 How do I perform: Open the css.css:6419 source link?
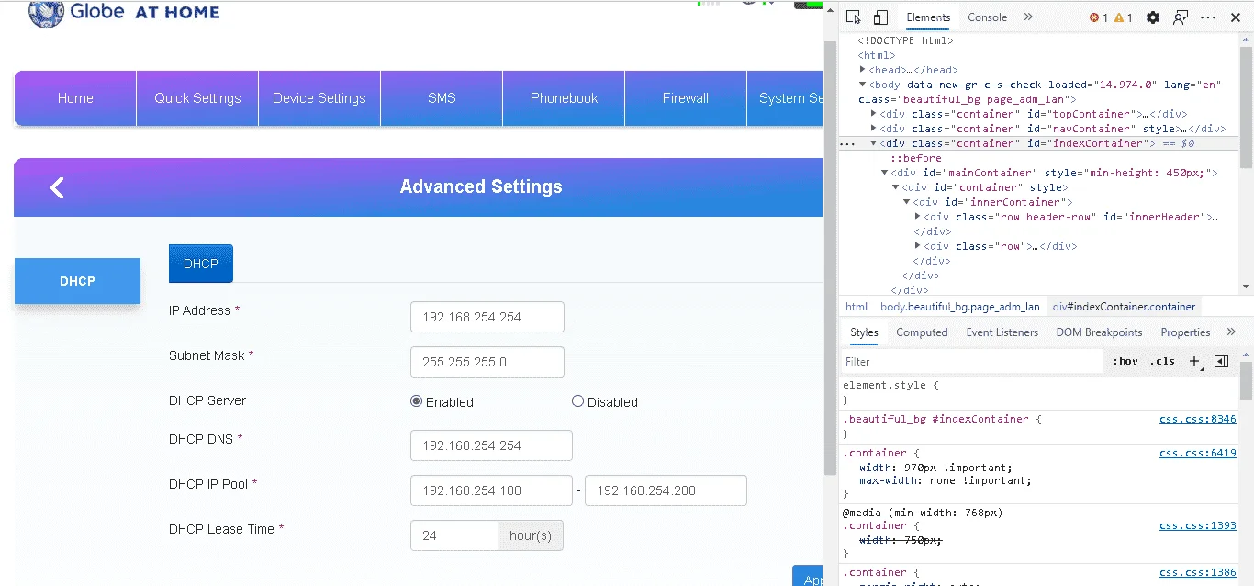click(1197, 453)
